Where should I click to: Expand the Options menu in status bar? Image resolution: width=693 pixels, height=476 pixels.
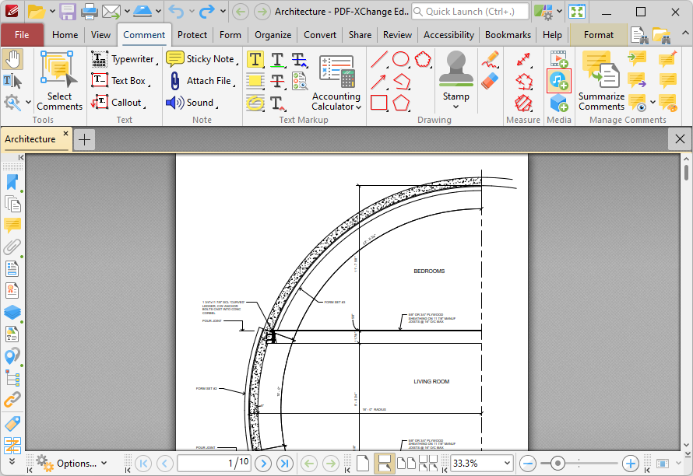click(x=104, y=464)
